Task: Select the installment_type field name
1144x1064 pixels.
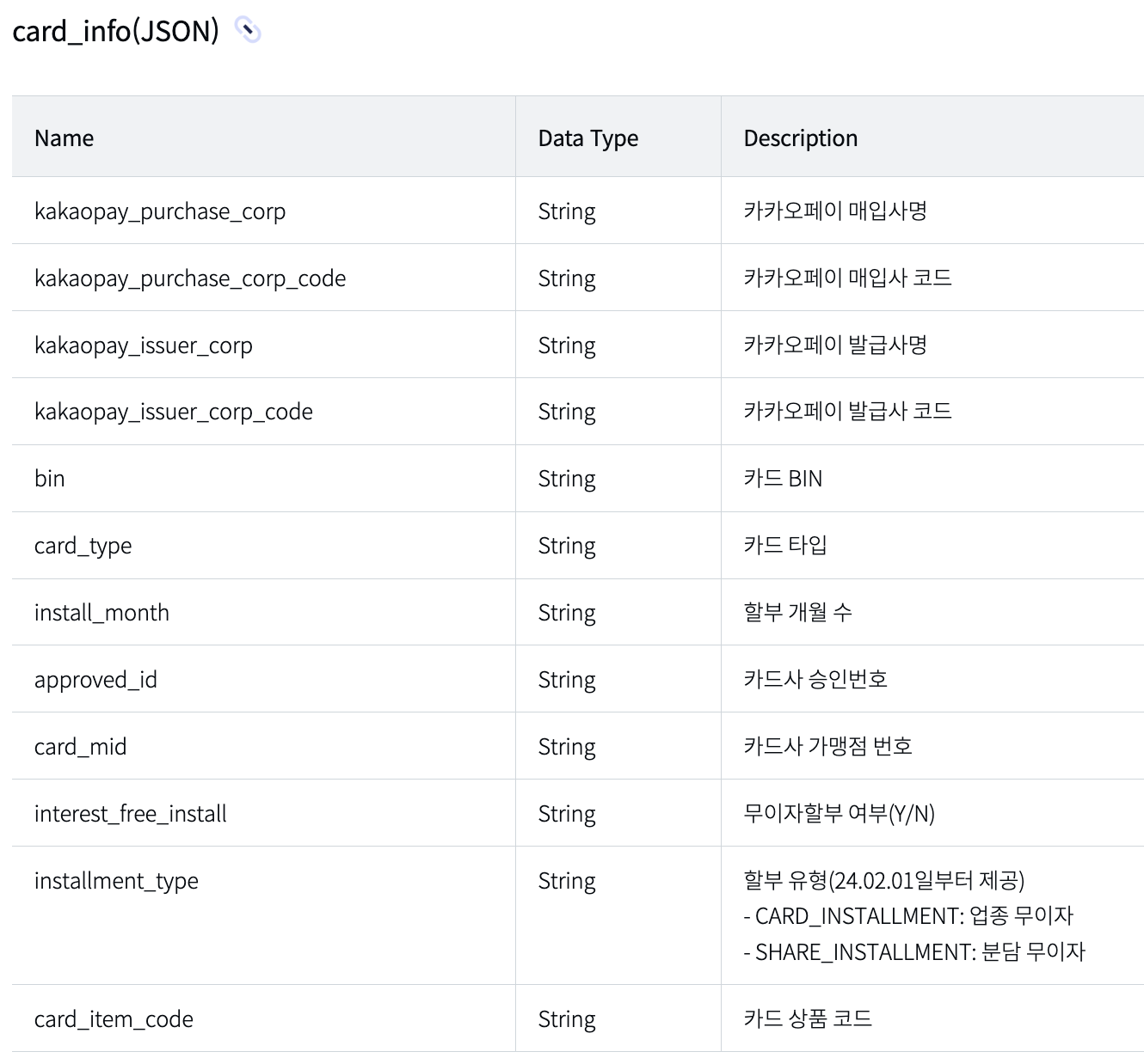Action: (x=116, y=881)
